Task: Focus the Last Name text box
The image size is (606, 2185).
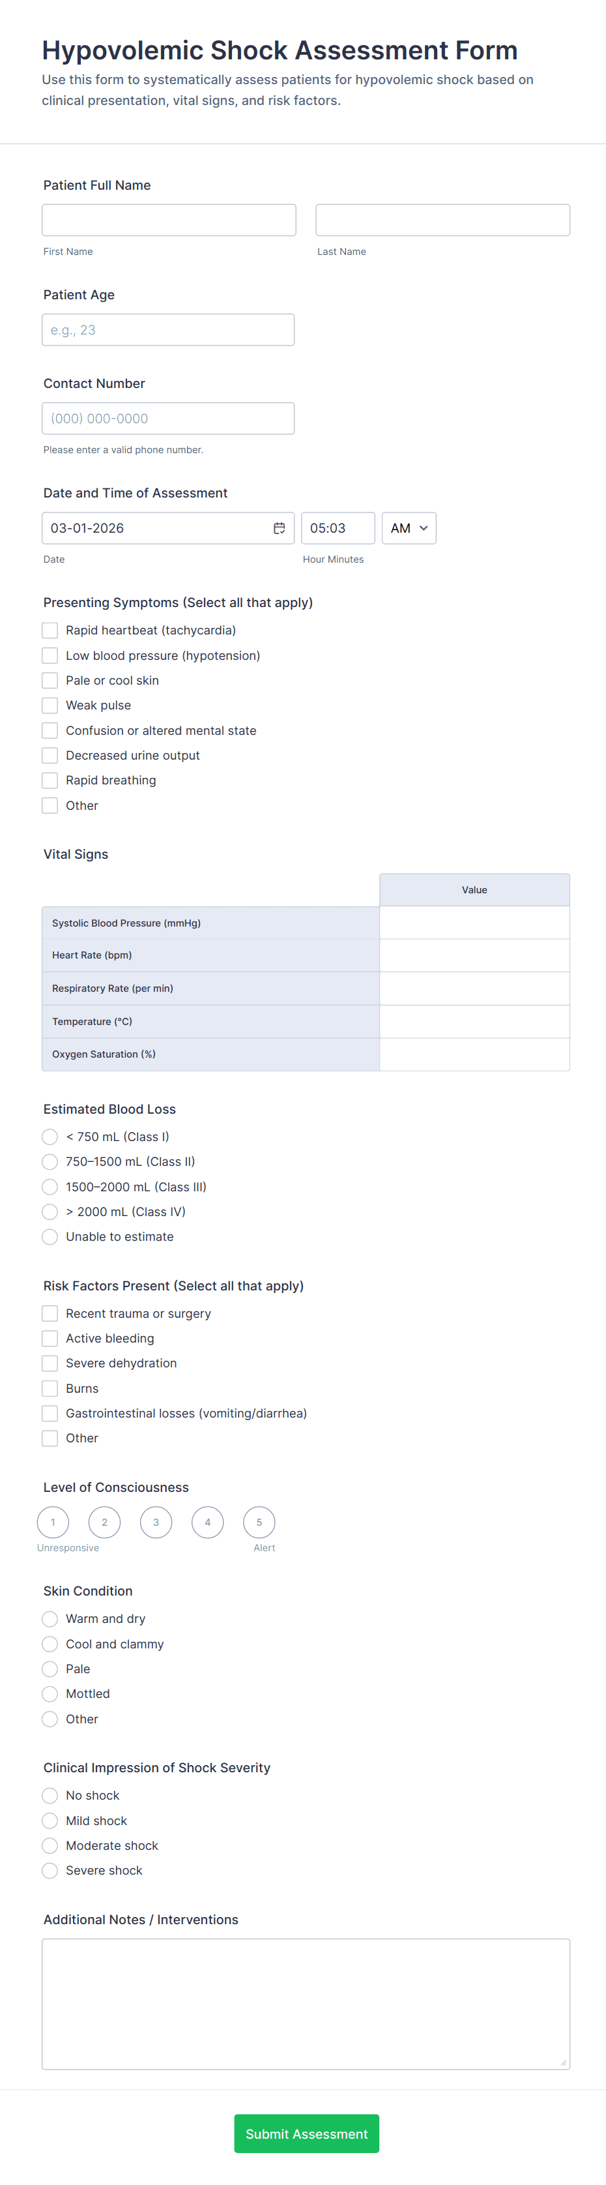Action: point(442,220)
